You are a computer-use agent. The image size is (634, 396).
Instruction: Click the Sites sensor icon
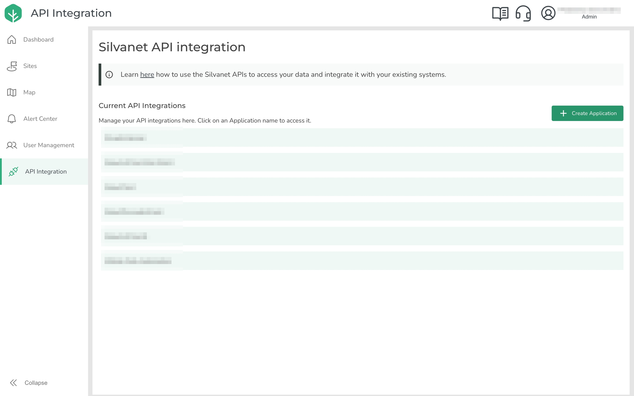[12, 66]
